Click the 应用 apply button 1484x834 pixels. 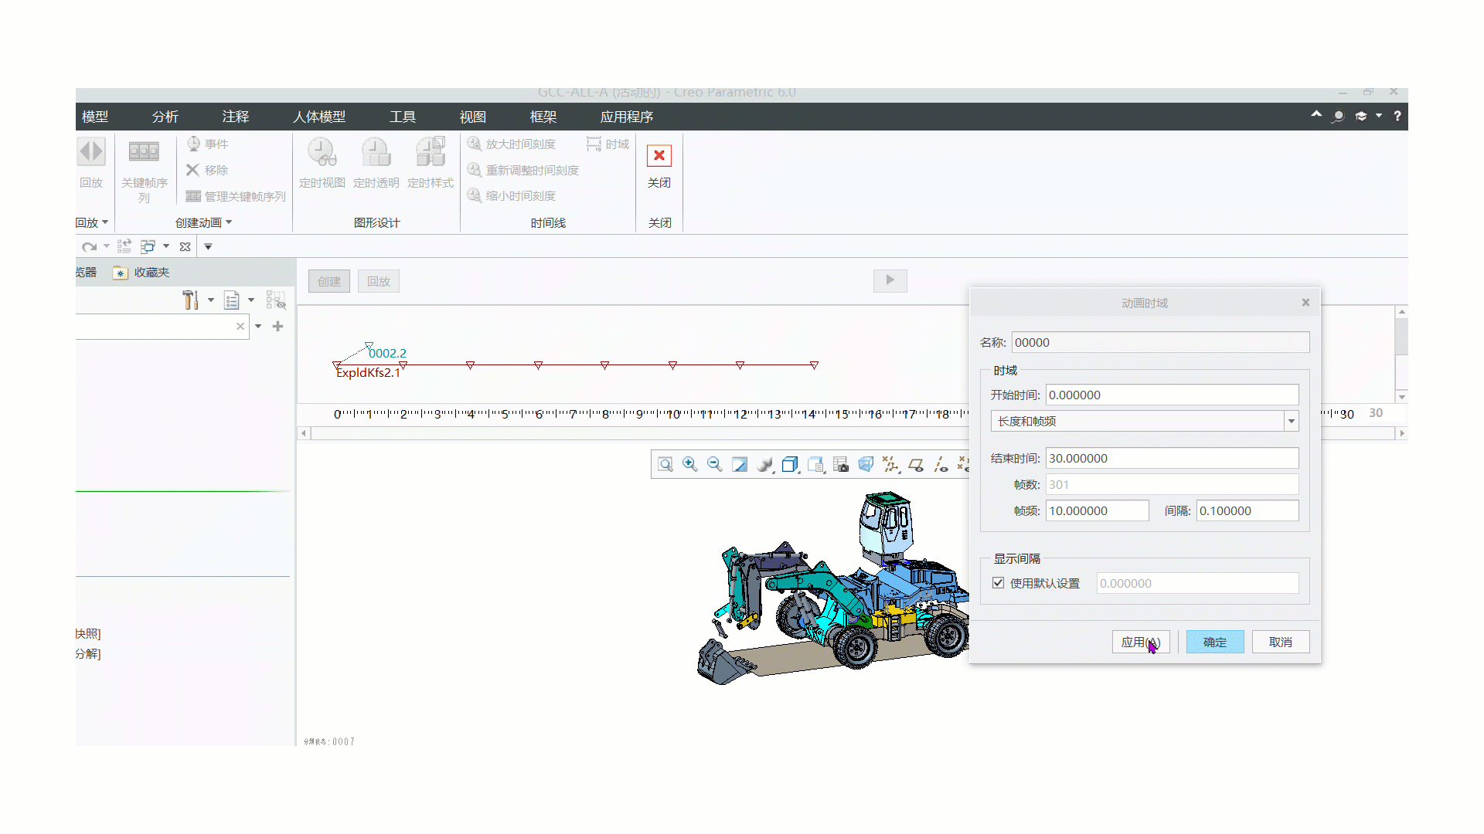(1141, 642)
